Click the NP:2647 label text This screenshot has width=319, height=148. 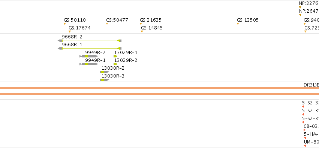[x=309, y=11]
